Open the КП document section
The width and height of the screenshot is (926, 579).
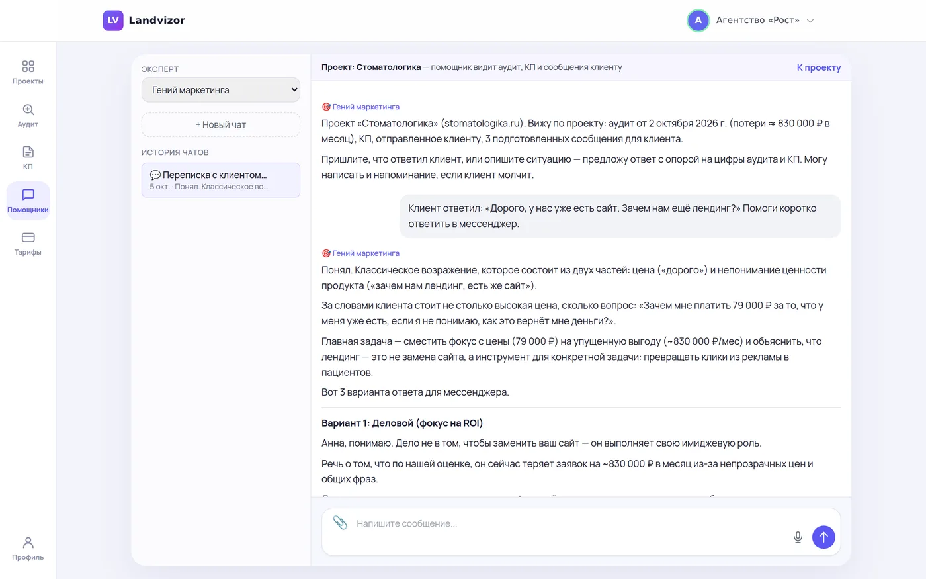point(28,157)
